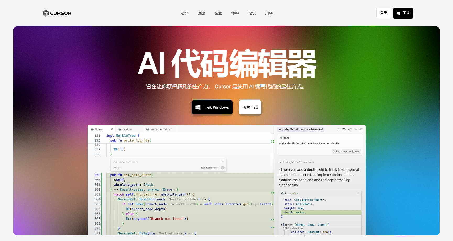453x241 pixels.
Task: Toggle the expand chevrons on lib.rs code block
Action: pyautogui.click(x=358, y=193)
